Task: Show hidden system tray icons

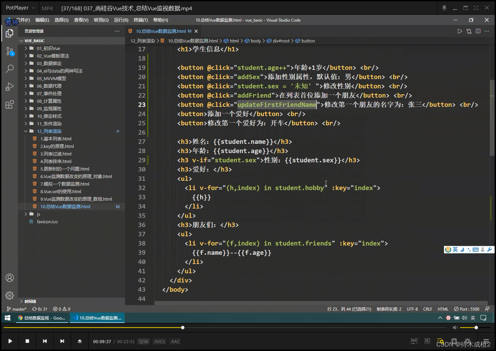Action: (440, 318)
